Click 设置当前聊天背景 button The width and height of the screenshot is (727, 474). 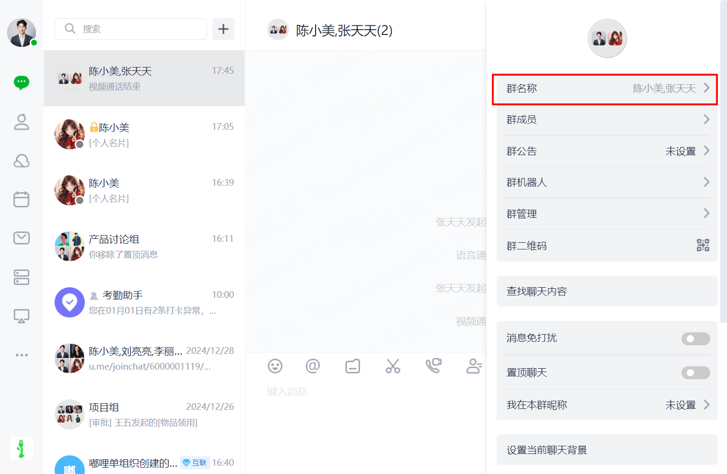(607, 450)
